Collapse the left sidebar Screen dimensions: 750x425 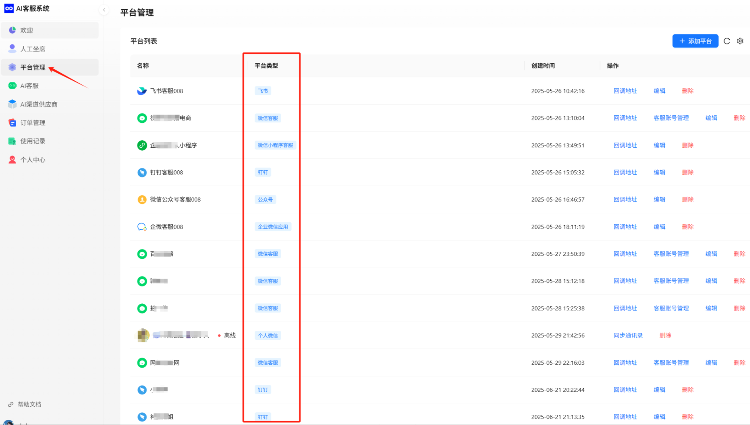pyautogui.click(x=104, y=10)
